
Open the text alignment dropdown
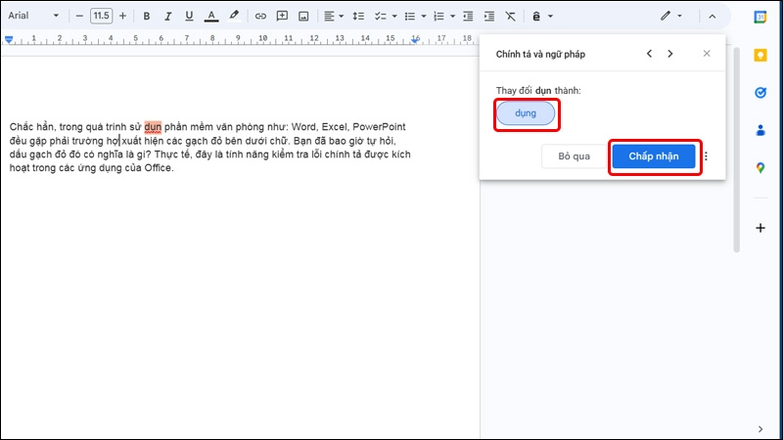[x=334, y=16]
